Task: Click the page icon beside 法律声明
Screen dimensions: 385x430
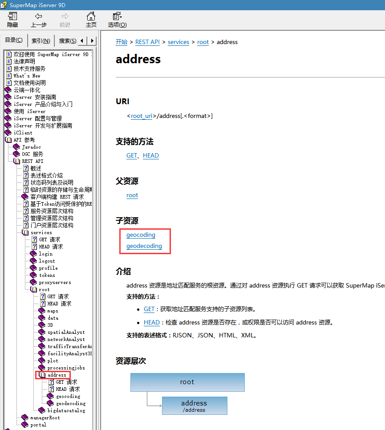Action: click(x=9, y=61)
